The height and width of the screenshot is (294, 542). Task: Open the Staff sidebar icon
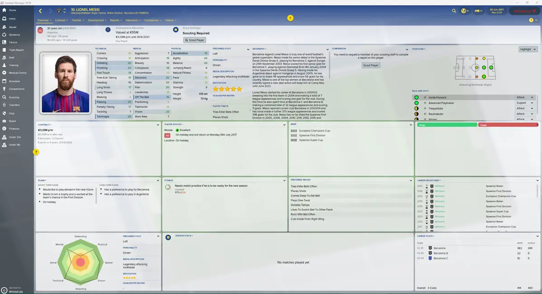[4, 57]
